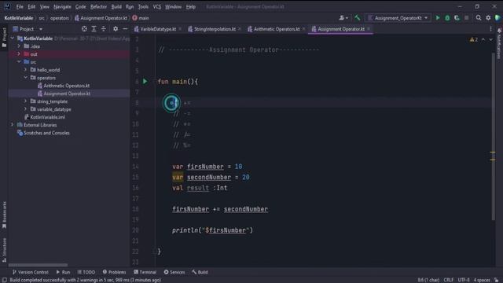Viewport: 503px width, 283px height.
Task: Open the code with me user icon
Action: click(x=343, y=18)
